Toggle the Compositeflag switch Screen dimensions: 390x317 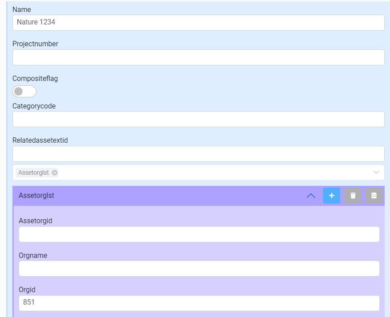(24, 92)
